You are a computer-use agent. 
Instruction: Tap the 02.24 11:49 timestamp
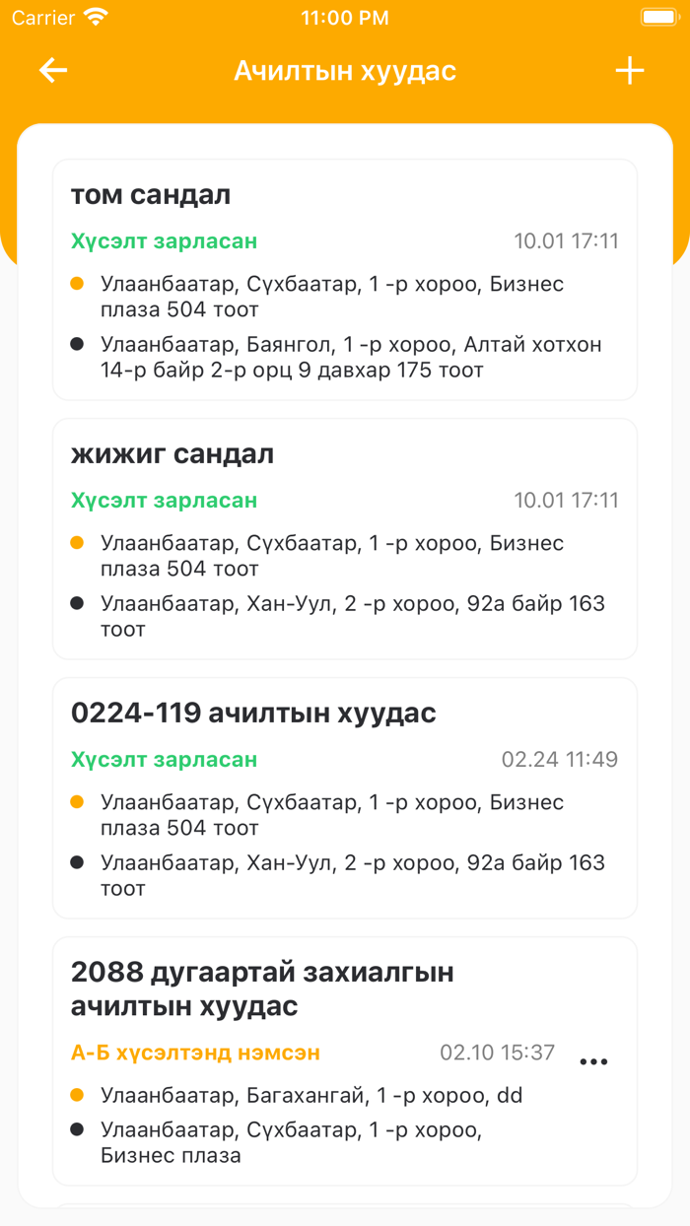(x=560, y=760)
